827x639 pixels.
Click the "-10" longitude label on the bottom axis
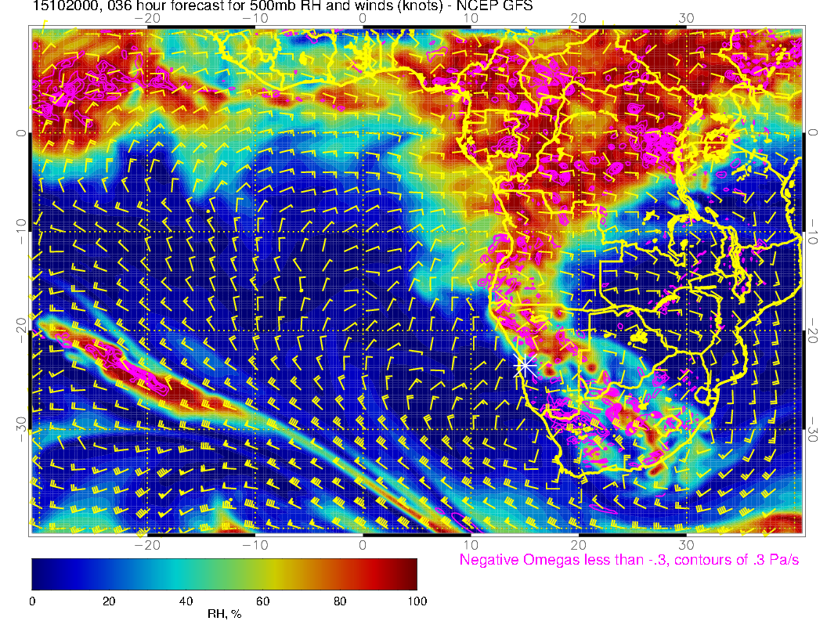pyautogui.click(x=255, y=543)
